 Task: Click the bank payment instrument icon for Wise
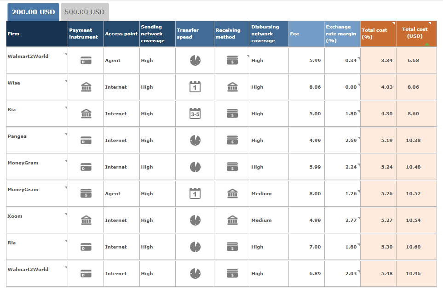coord(86,87)
